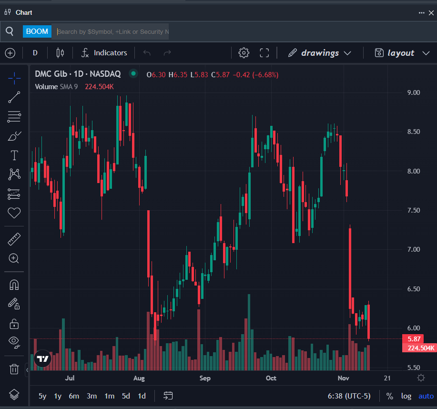Select the trend line drawing tool
The image size is (437, 409).
tap(14, 97)
